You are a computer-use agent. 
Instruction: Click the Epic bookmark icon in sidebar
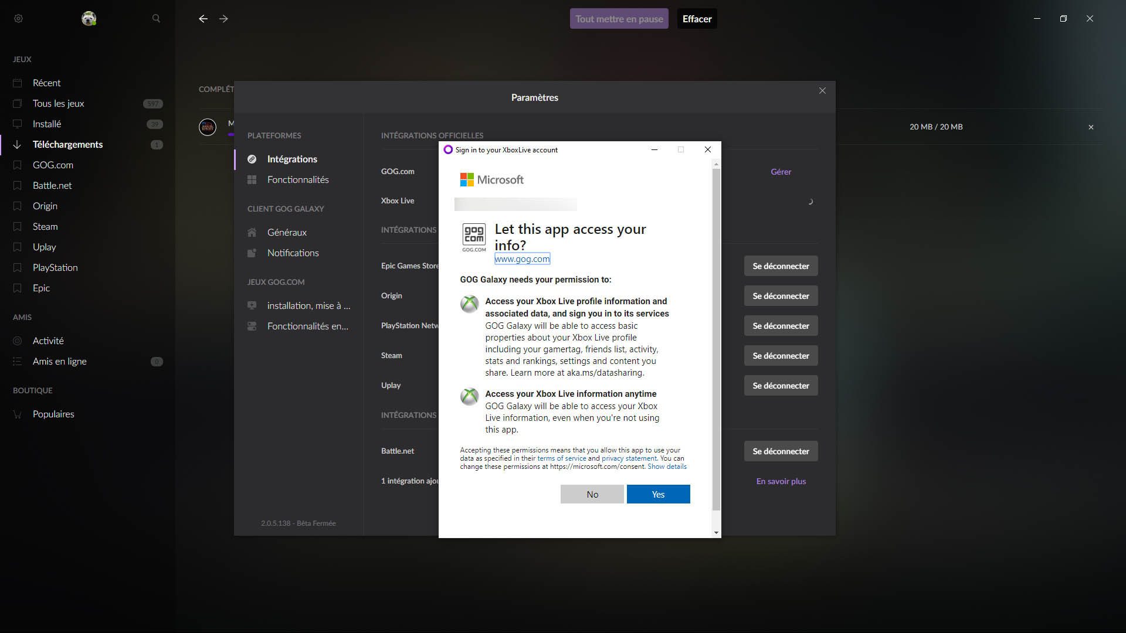pyautogui.click(x=18, y=288)
